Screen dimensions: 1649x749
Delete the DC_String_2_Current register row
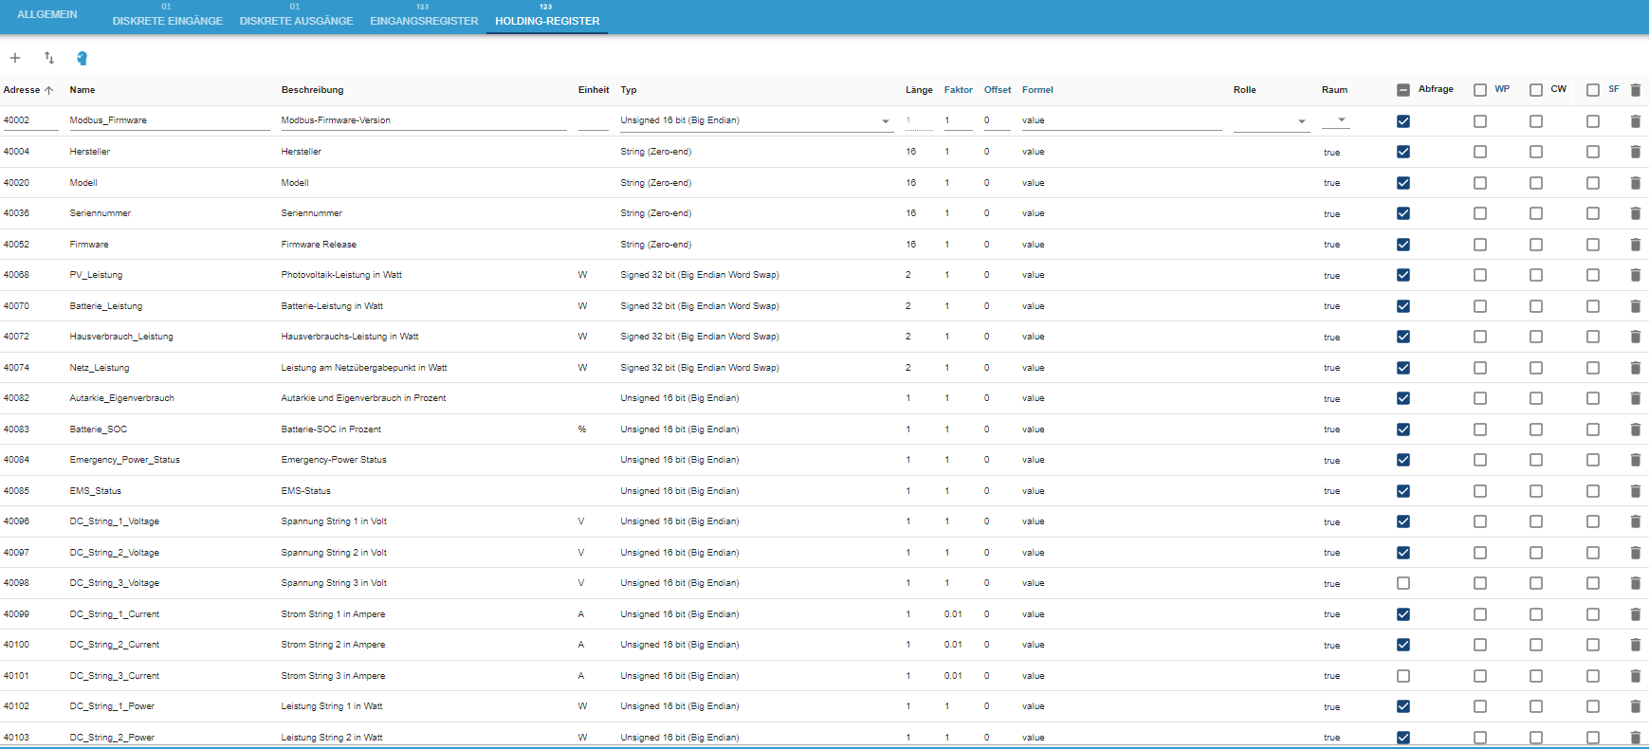click(1635, 645)
